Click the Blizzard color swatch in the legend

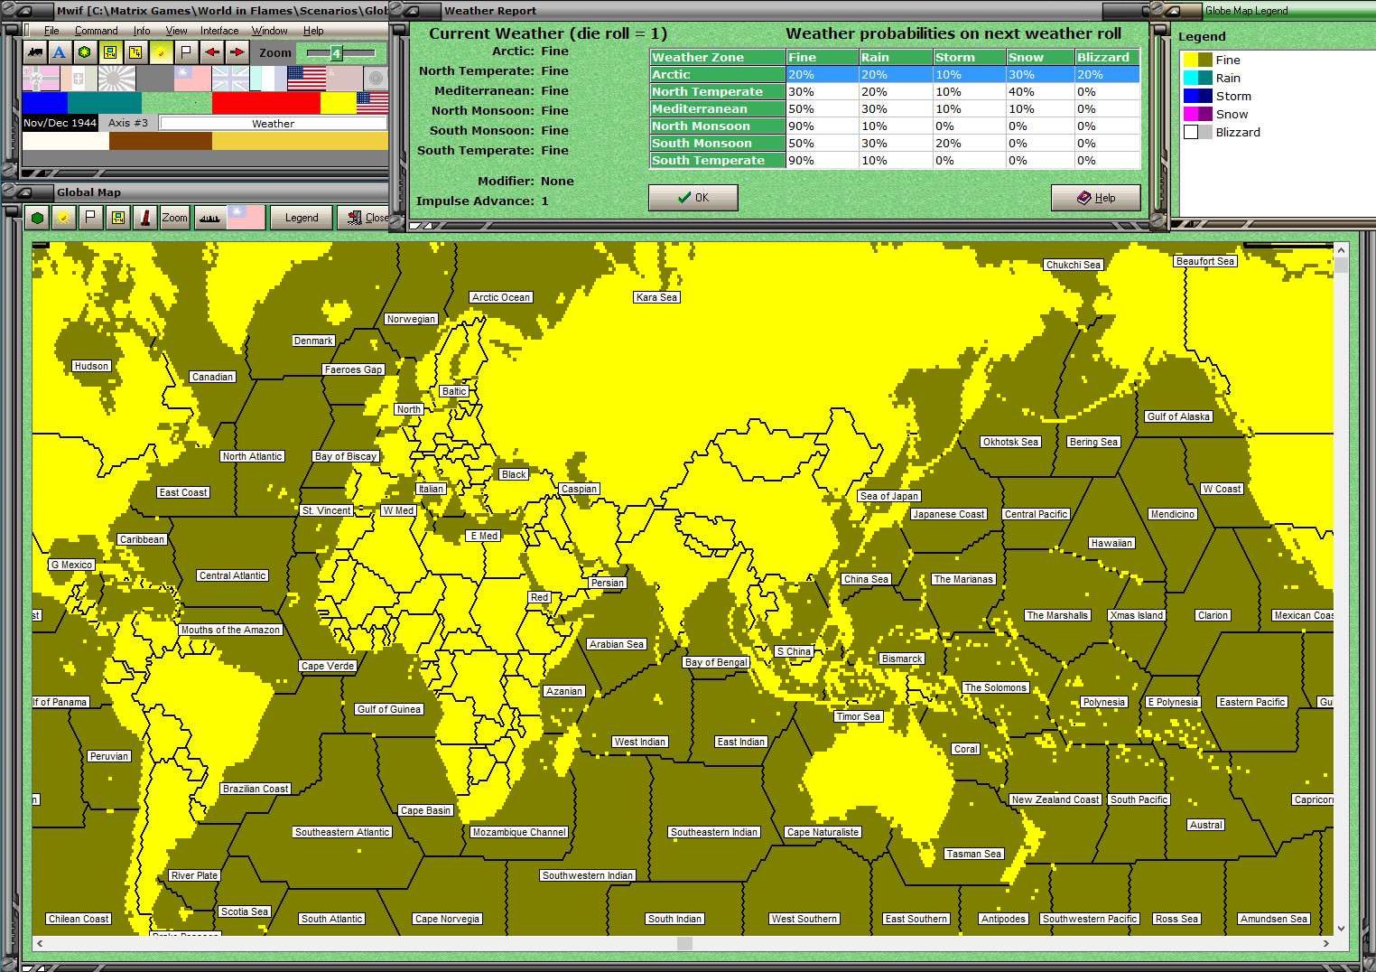click(x=1198, y=132)
